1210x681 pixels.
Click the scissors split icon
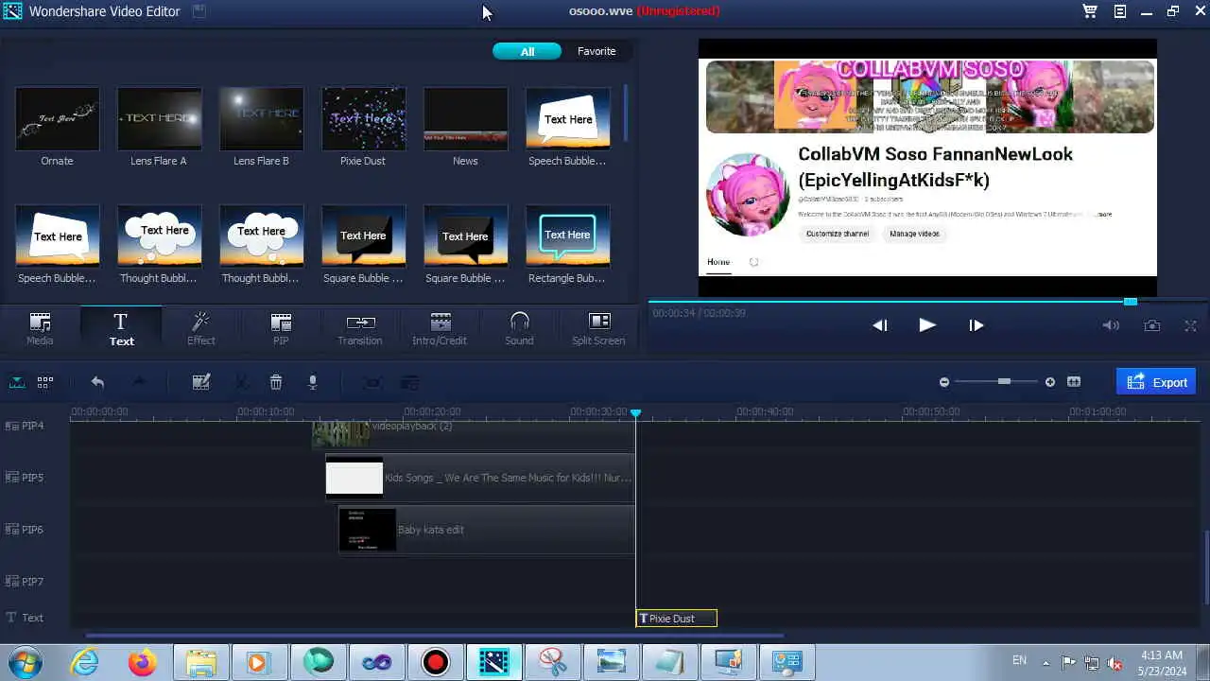coord(242,382)
